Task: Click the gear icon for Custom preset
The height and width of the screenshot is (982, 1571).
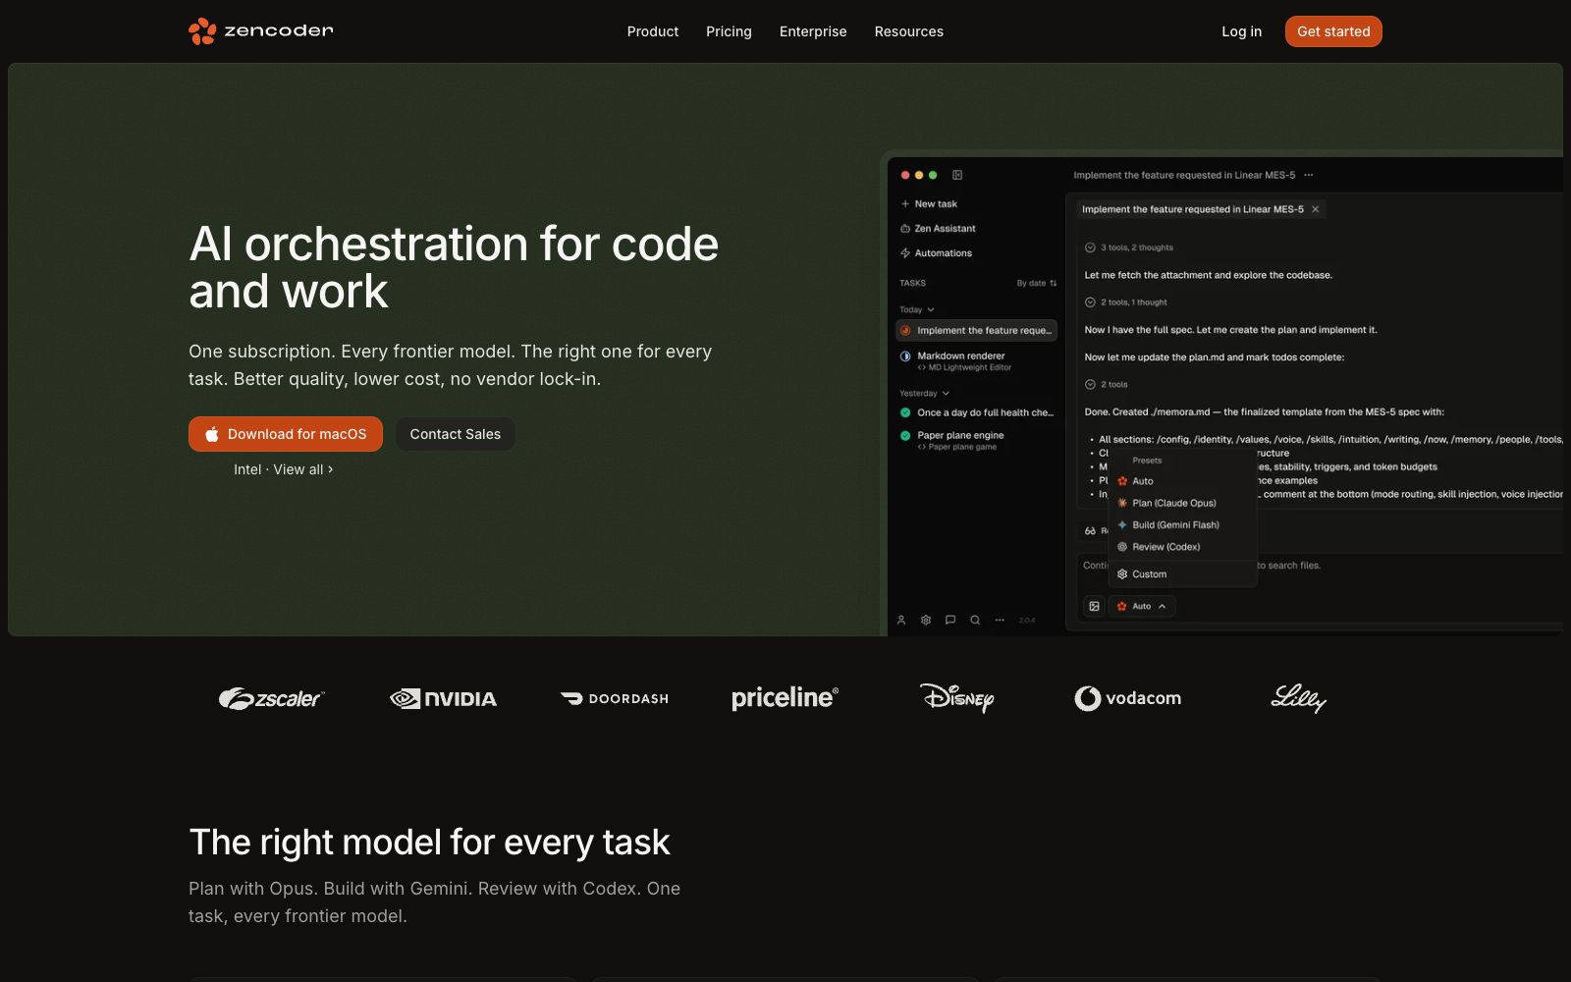Action: (x=1122, y=574)
